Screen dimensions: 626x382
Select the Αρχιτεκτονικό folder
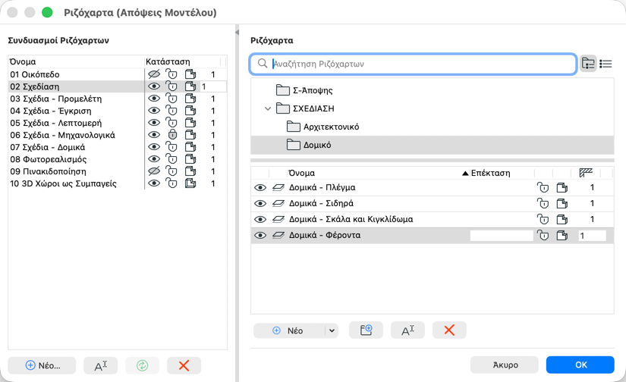click(x=322, y=127)
